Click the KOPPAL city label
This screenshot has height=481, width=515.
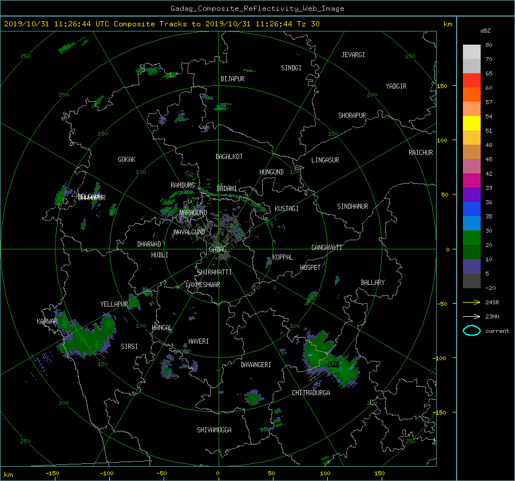pos(283,257)
